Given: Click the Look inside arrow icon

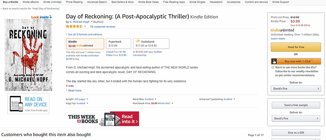Looking at the screenshot, I should (51, 17).
